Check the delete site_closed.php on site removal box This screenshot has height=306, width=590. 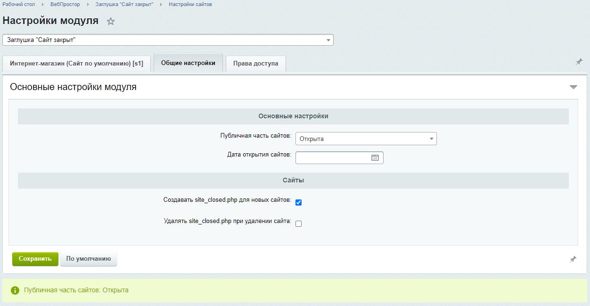tap(298, 224)
